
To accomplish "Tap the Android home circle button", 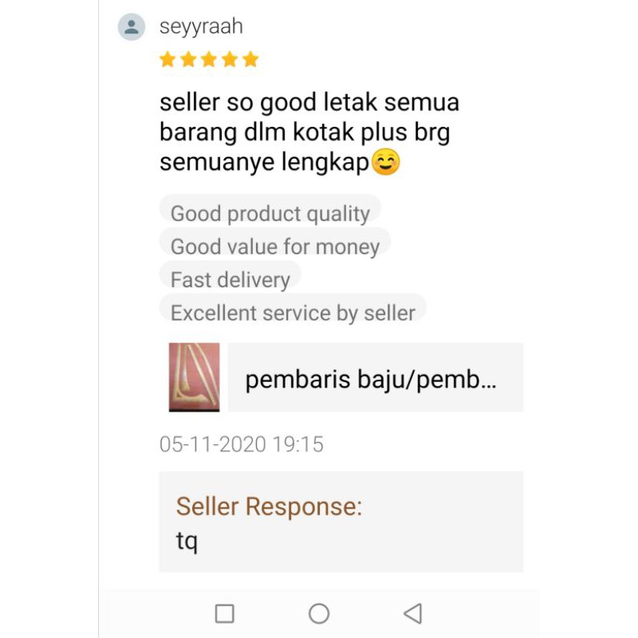I will click(319, 613).
